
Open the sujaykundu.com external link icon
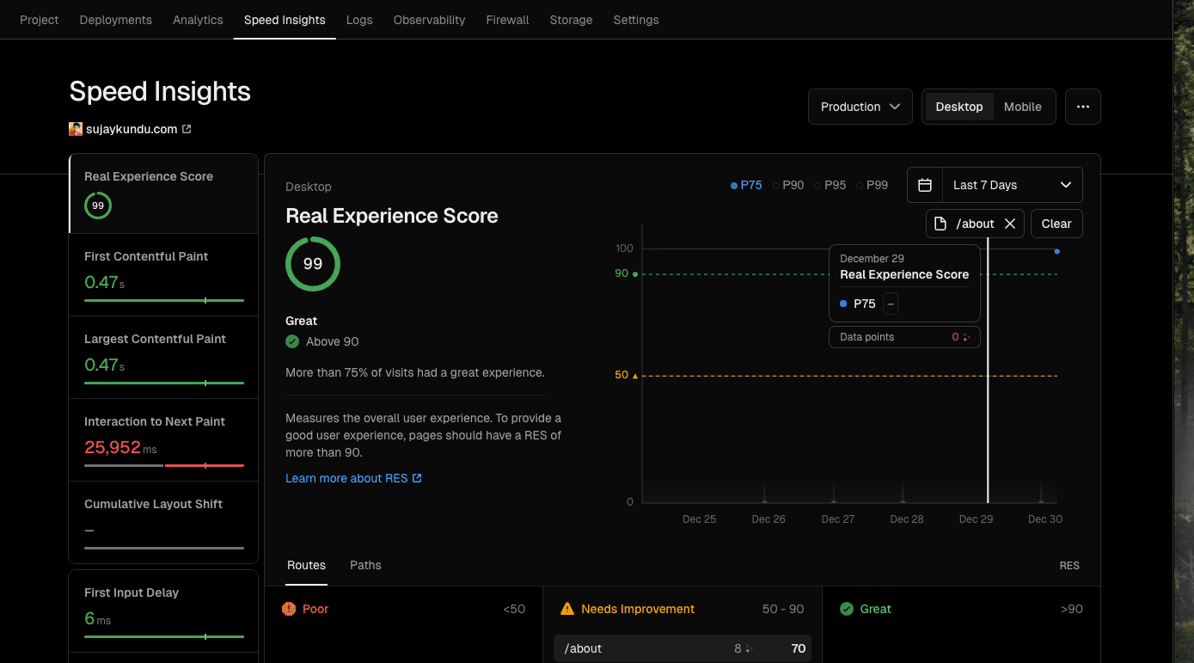tap(187, 129)
